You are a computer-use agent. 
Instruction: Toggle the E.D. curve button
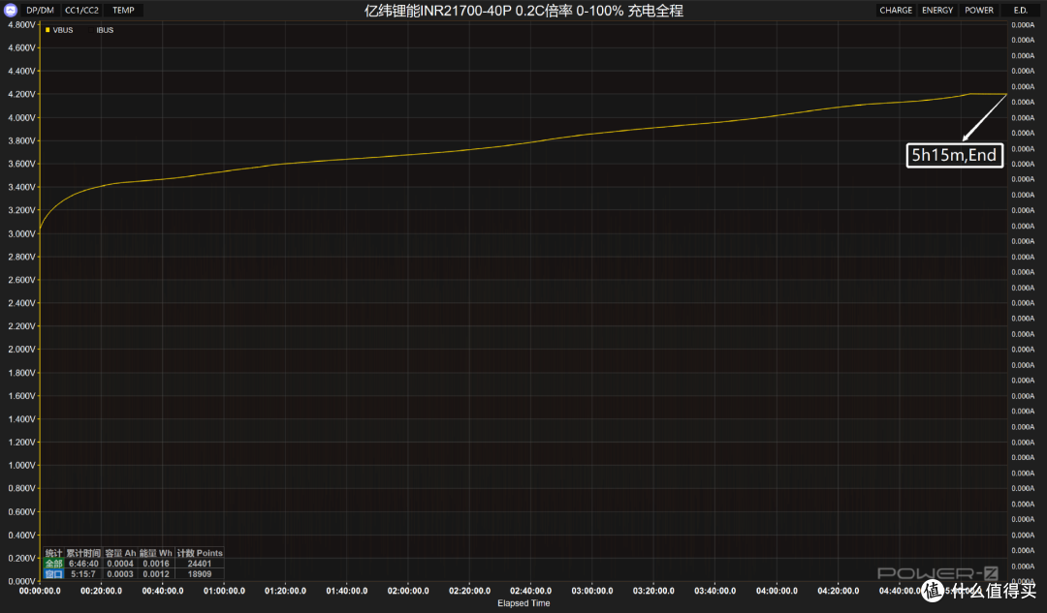(x=1020, y=10)
